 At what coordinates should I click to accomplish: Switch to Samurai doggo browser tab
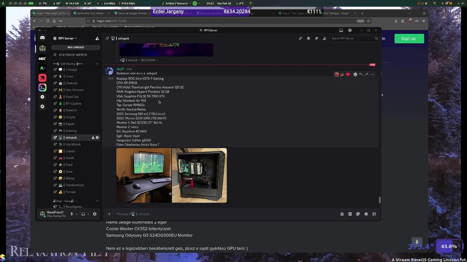tap(132, 13)
